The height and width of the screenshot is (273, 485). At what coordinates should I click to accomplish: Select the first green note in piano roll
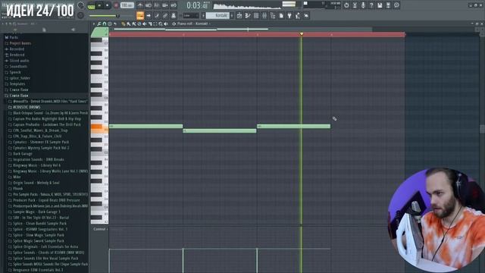coord(146,127)
